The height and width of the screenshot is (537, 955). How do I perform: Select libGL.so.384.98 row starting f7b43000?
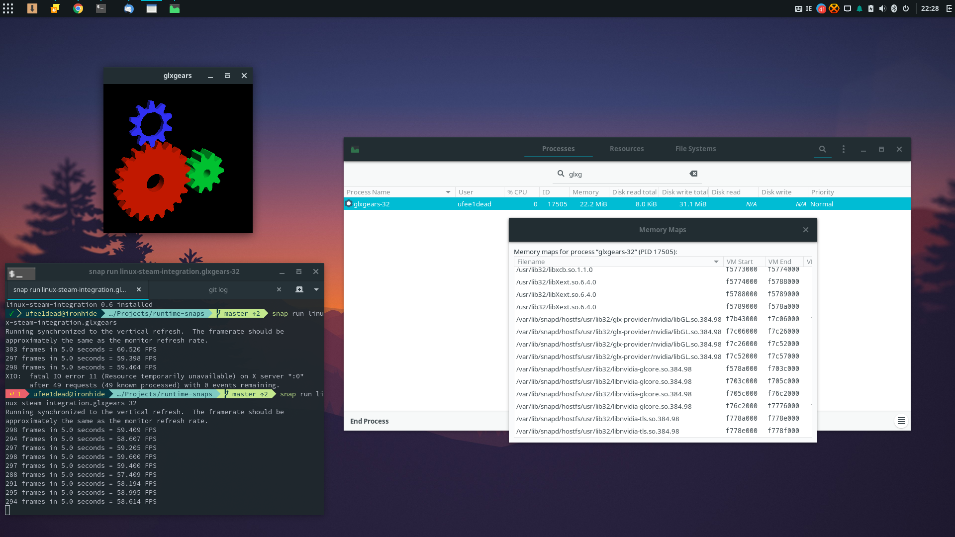pos(663,319)
